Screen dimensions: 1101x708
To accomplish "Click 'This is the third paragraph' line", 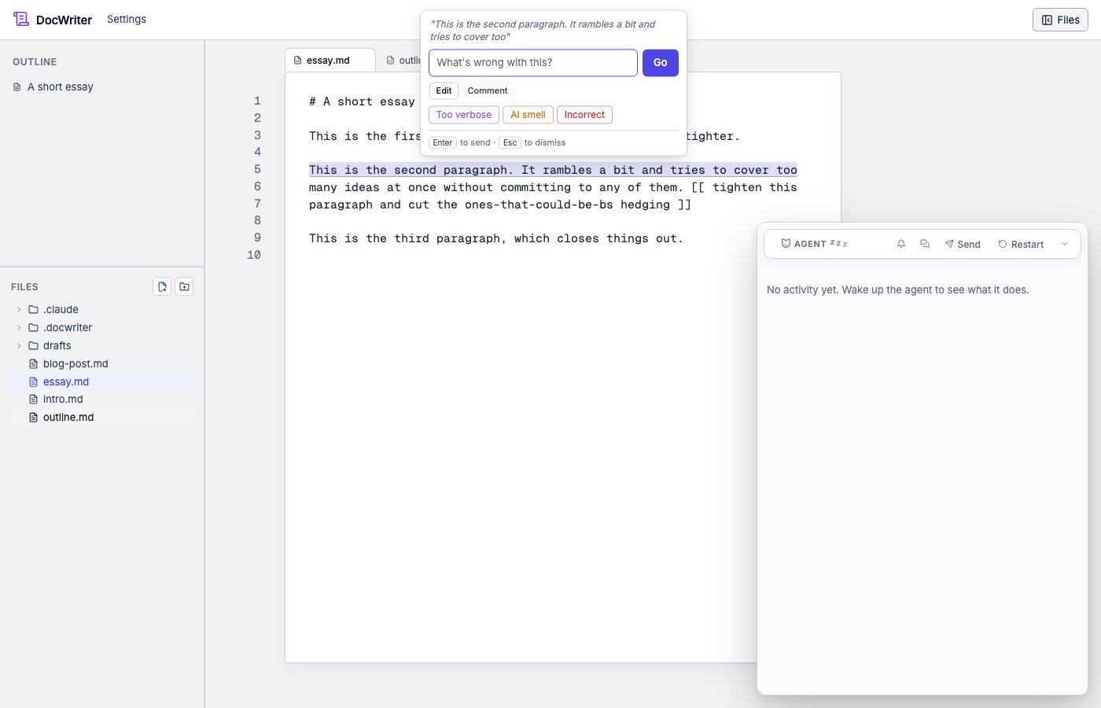I will tap(496, 238).
